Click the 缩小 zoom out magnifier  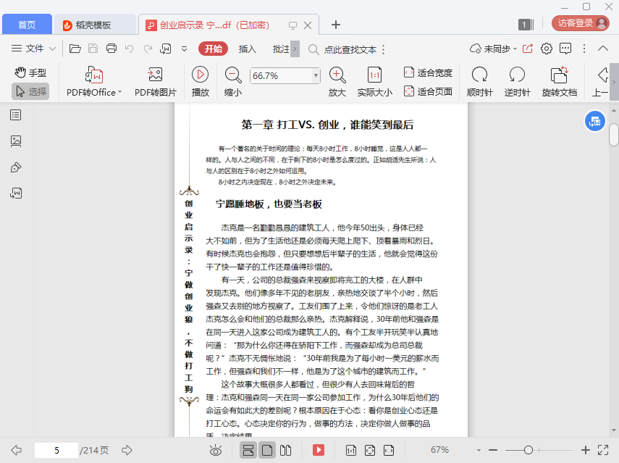(x=233, y=75)
